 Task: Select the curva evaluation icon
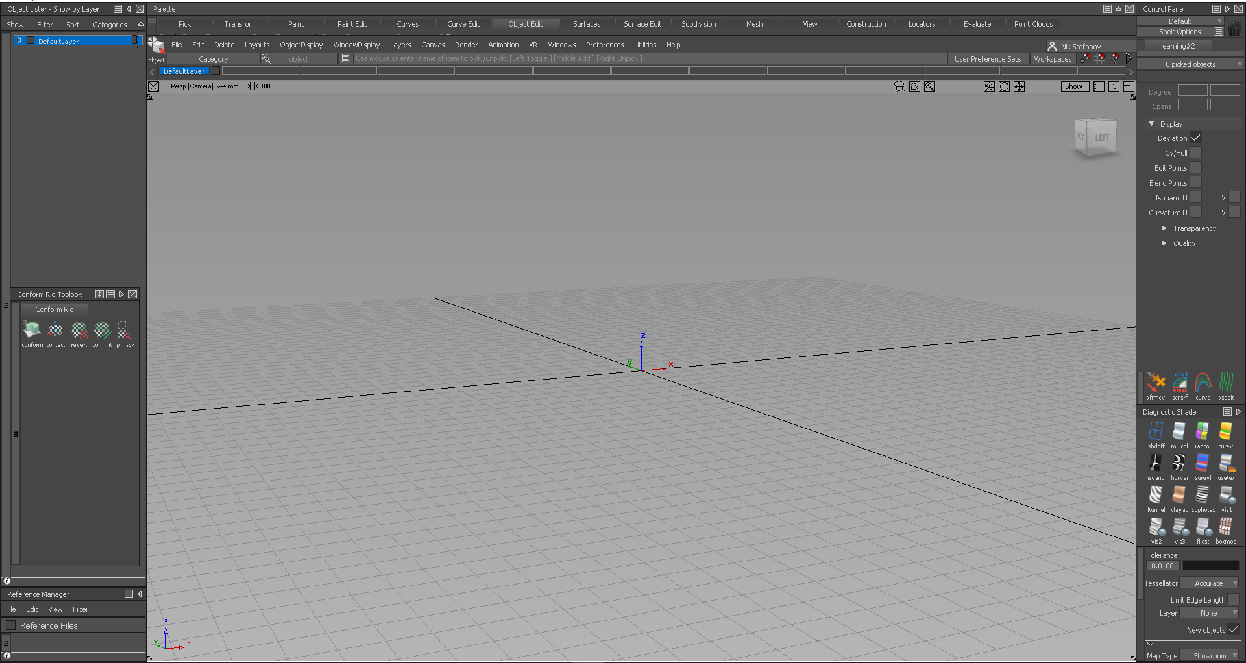click(1203, 384)
